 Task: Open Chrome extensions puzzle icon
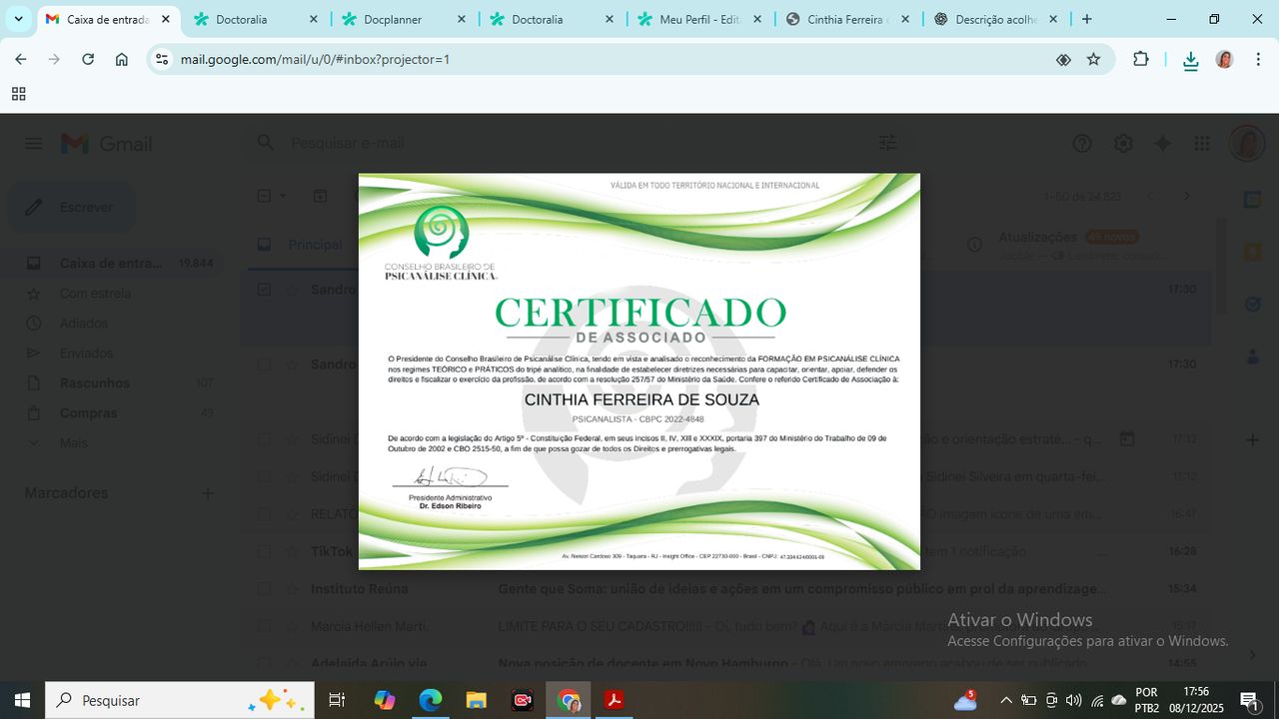1141,60
